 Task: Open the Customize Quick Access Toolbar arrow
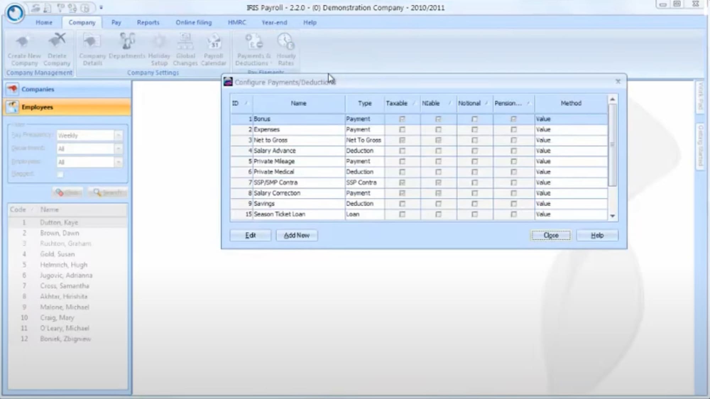pos(101,7)
